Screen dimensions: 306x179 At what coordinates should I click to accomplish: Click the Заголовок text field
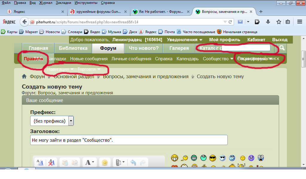click(x=129, y=140)
